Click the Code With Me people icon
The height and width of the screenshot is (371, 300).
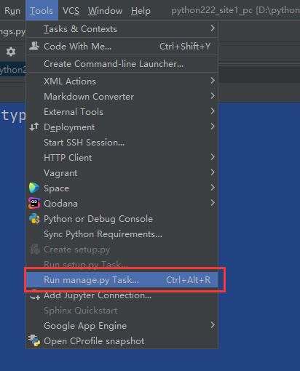34,46
